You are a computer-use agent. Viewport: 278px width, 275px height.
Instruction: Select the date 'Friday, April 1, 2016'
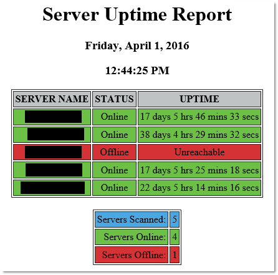coord(137,46)
